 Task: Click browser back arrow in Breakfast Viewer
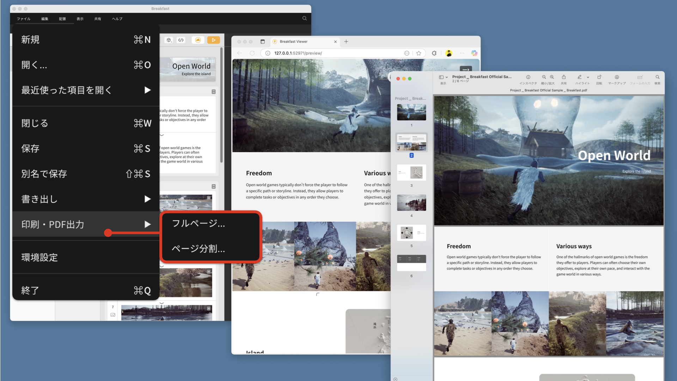point(239,53)
